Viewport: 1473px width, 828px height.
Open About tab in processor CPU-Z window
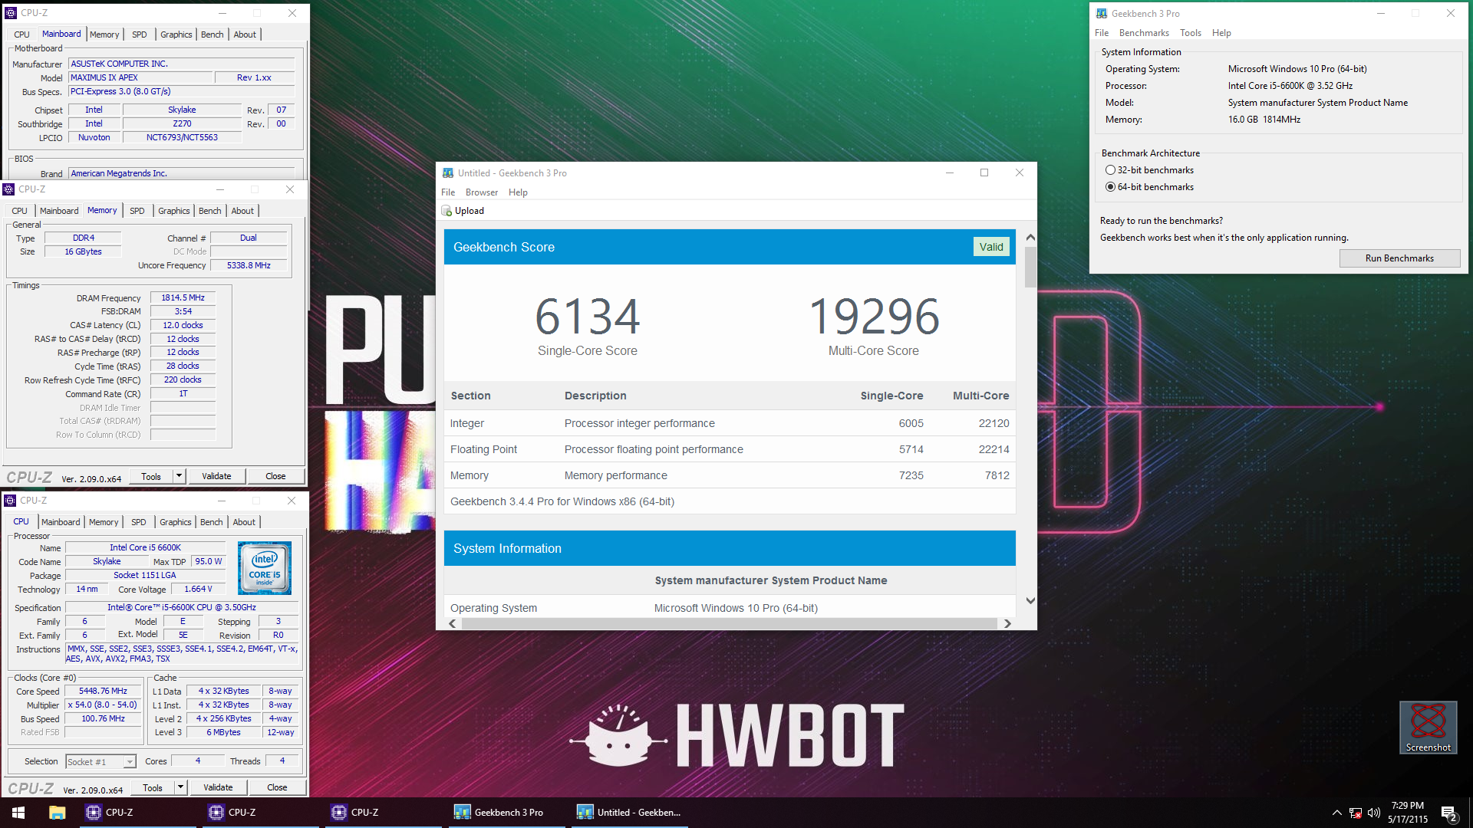coord(244,522)
